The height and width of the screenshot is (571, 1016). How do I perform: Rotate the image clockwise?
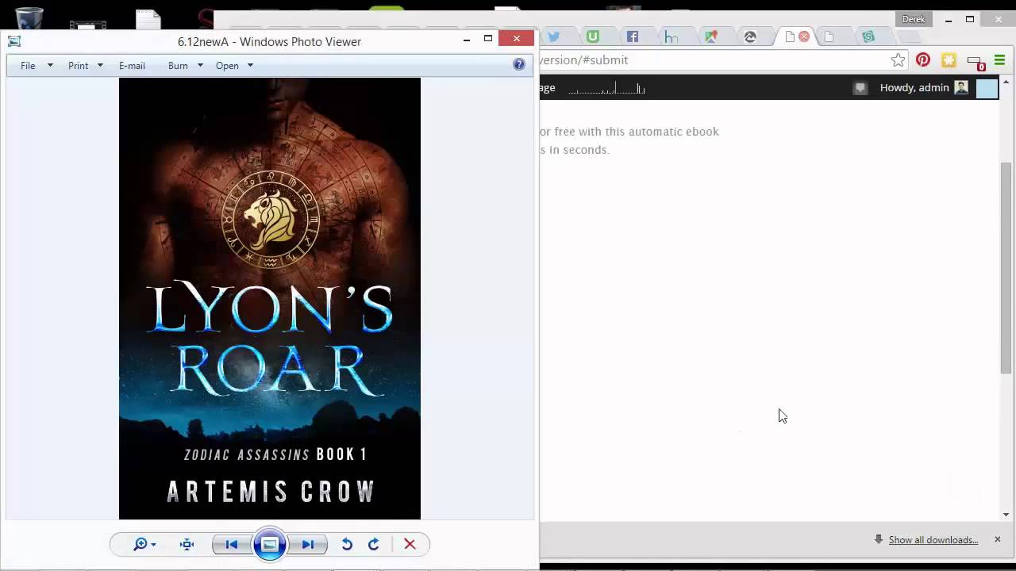point(374,544)
